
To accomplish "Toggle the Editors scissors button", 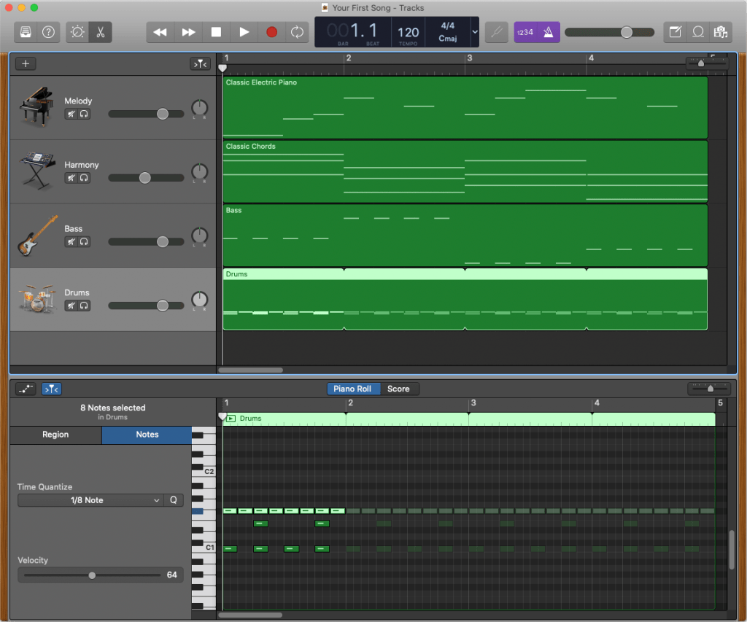I will [x=101, y=32].
